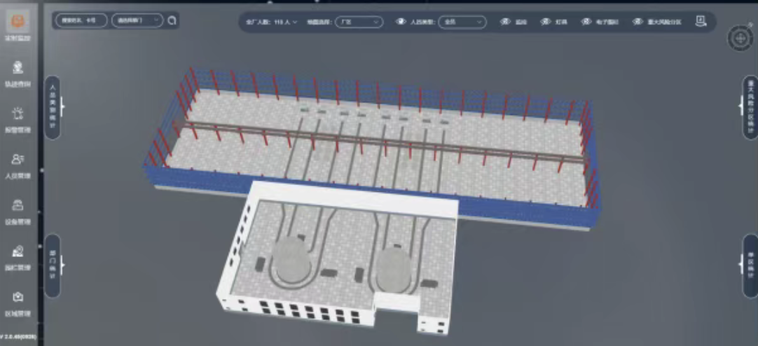
Task: Click the compass view navigation control
Action: (740, 39)
